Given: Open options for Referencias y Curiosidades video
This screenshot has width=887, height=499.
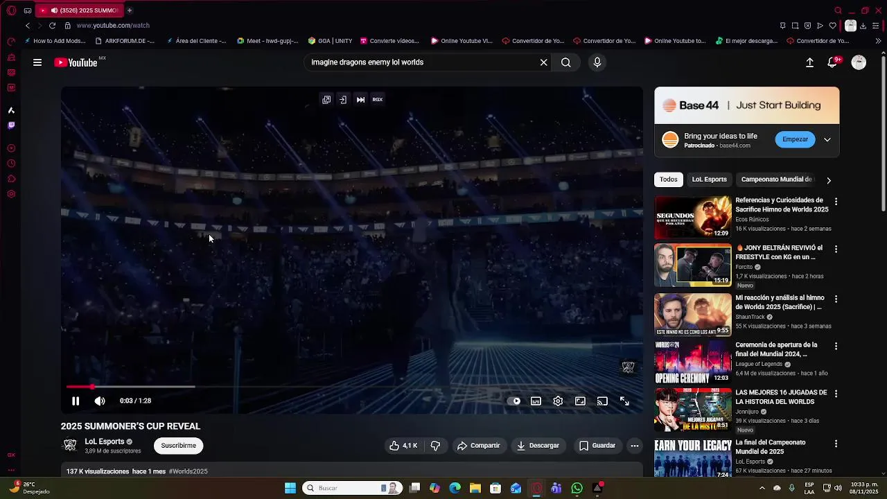Looking at the screenshot, I should tap(836, 202).
